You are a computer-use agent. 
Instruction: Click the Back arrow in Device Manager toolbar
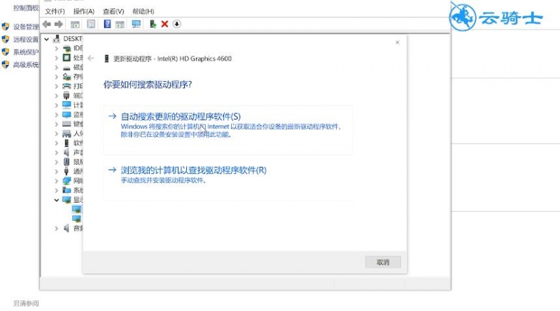tap(46, 24)
